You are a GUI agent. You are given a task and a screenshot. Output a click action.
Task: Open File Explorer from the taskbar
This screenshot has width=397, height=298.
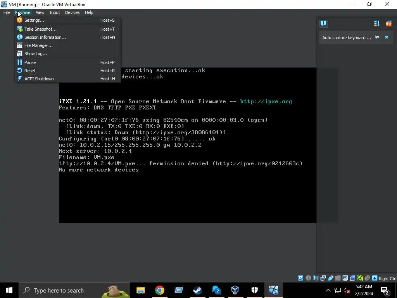140,290
